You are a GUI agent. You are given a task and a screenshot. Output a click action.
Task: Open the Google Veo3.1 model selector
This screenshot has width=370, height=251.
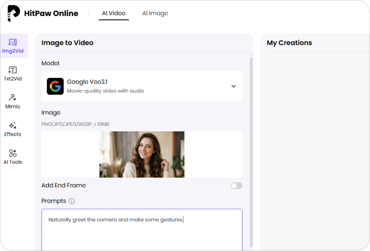click(141, 86)
